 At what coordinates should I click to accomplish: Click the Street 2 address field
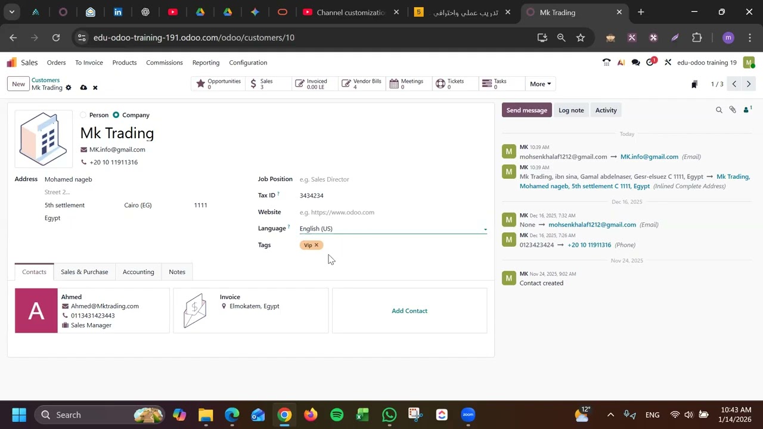[x=126, y=192]
